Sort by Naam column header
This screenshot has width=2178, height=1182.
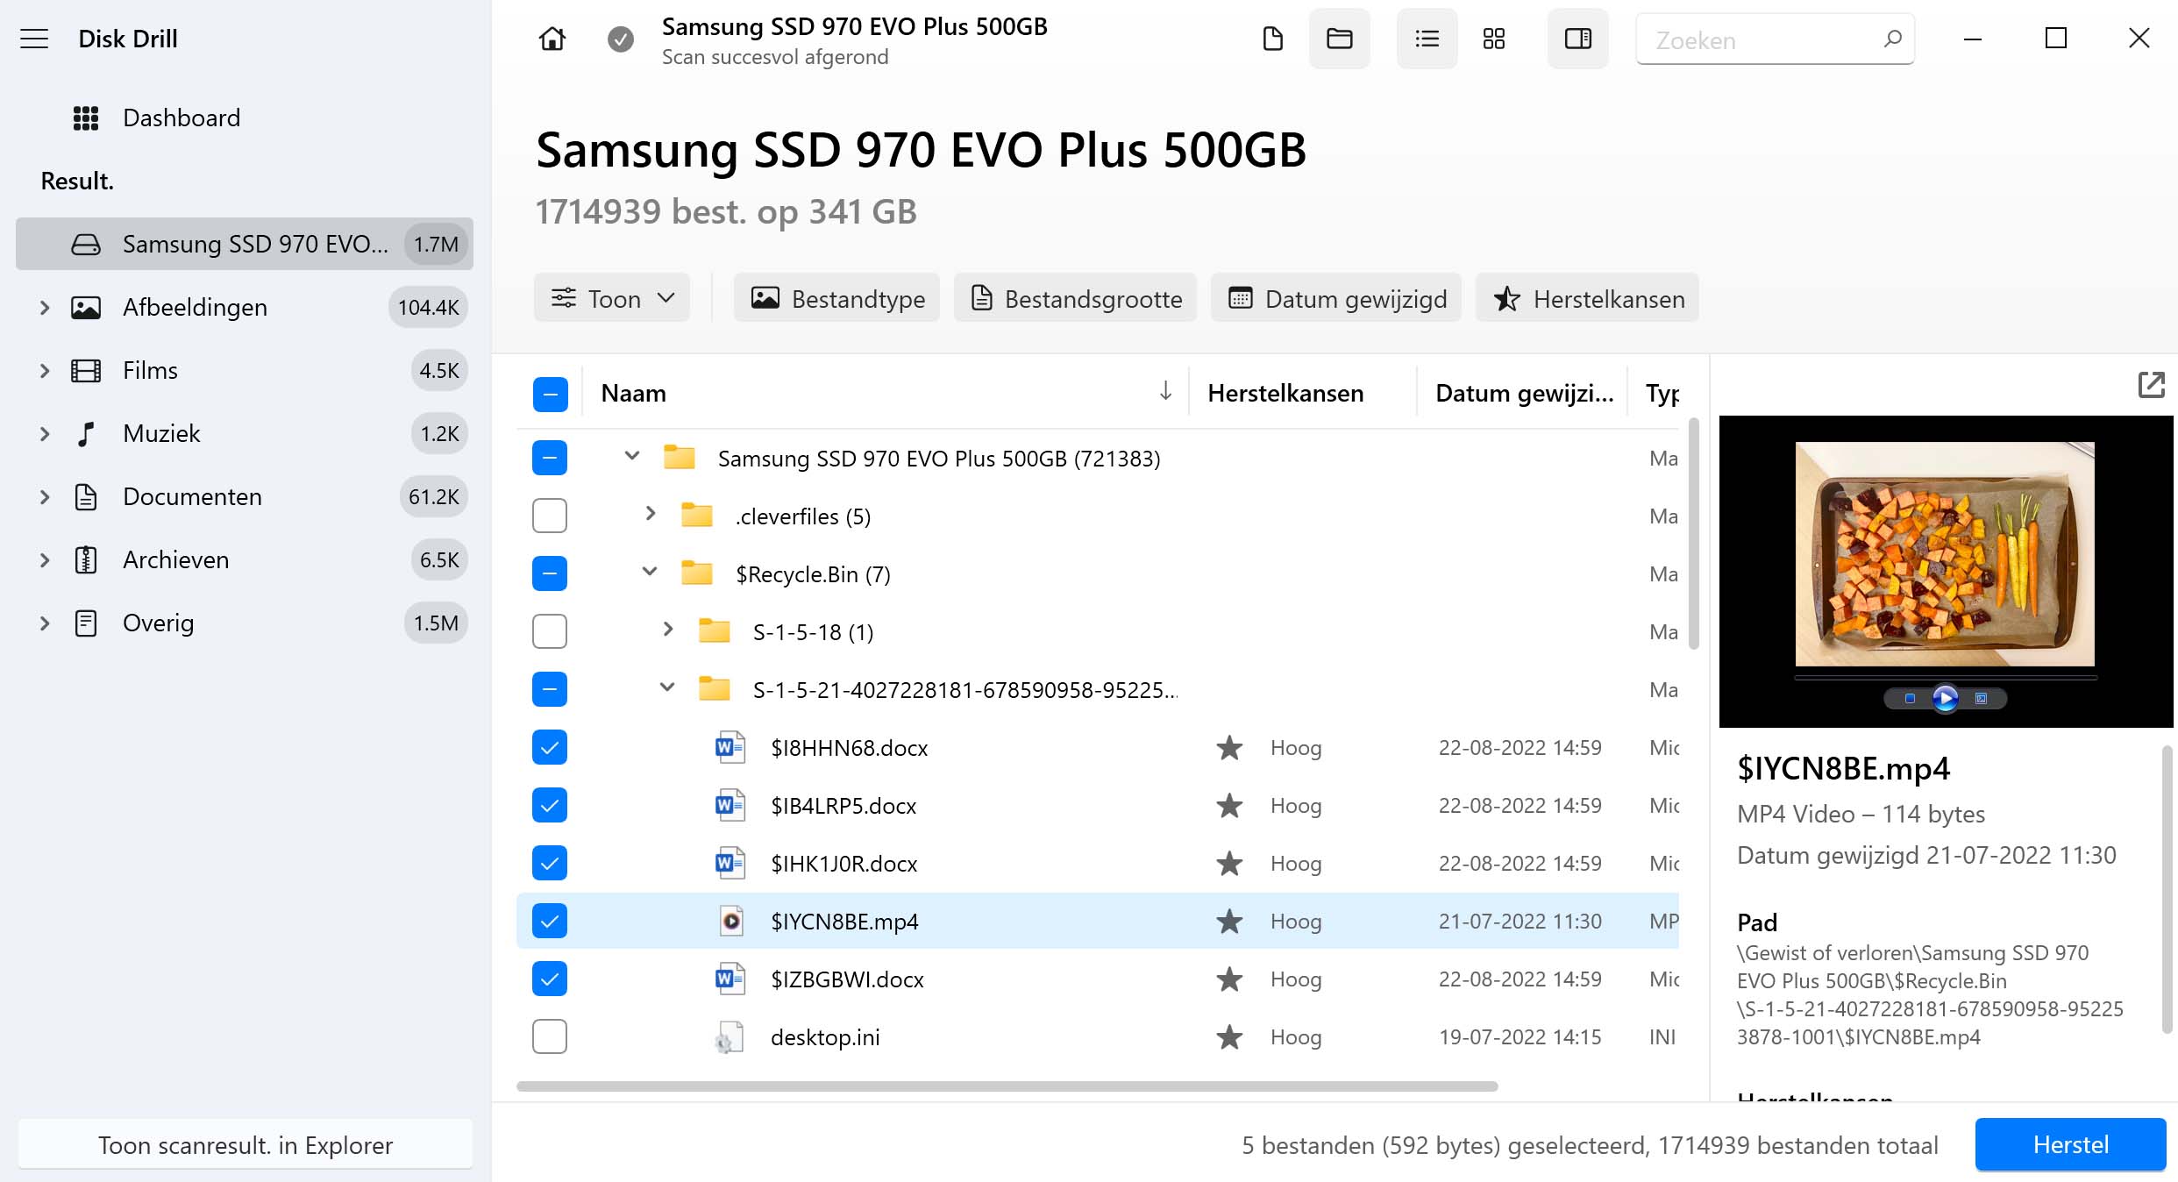point(634,393)
